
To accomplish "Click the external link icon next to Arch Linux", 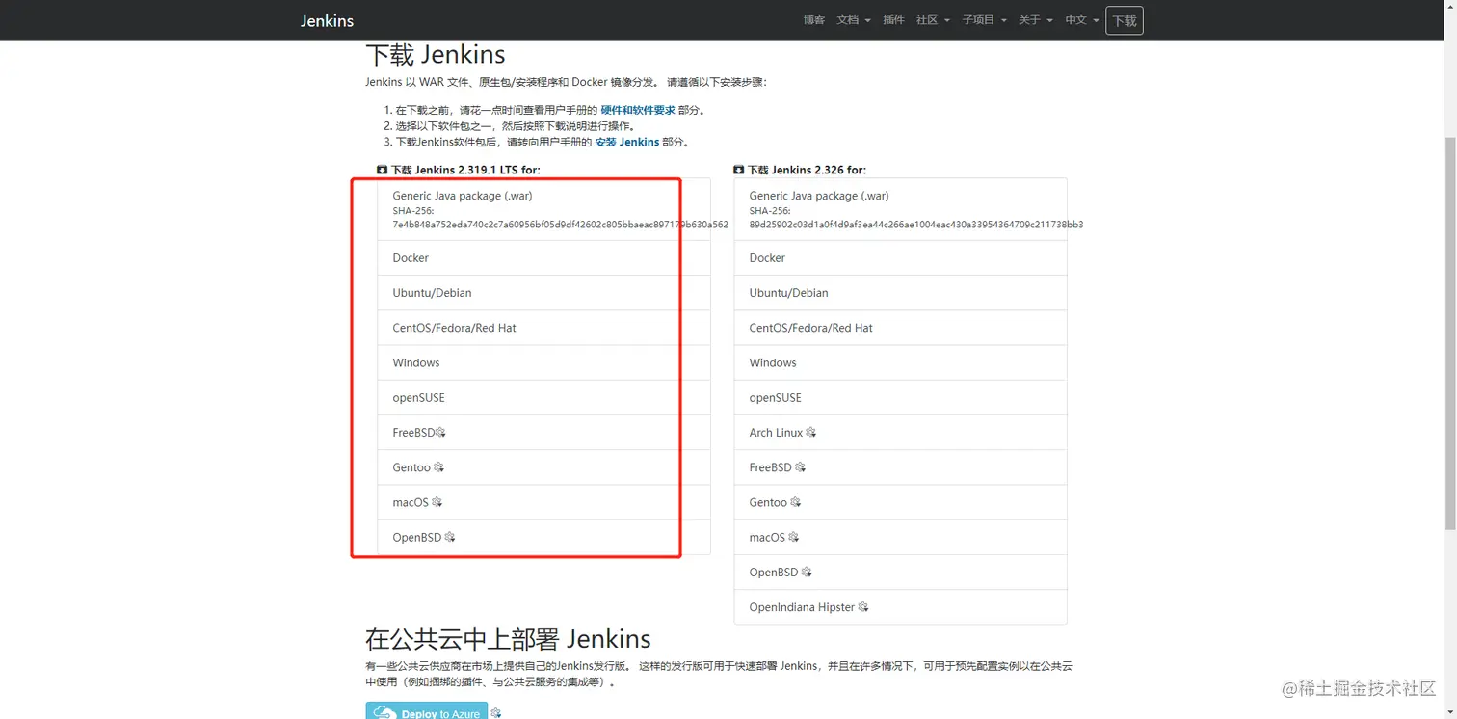I will pyautogui.click(x=810, y=432).
